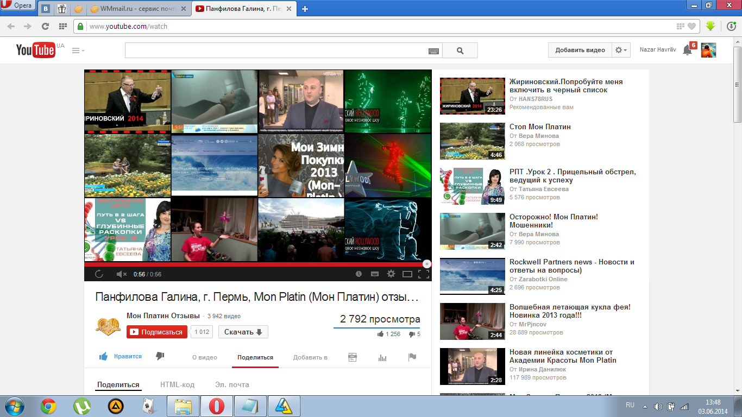Viewport: 742px width, 417px height.
Task: Switch the player to full screen
Action: [x=424, y=274]
